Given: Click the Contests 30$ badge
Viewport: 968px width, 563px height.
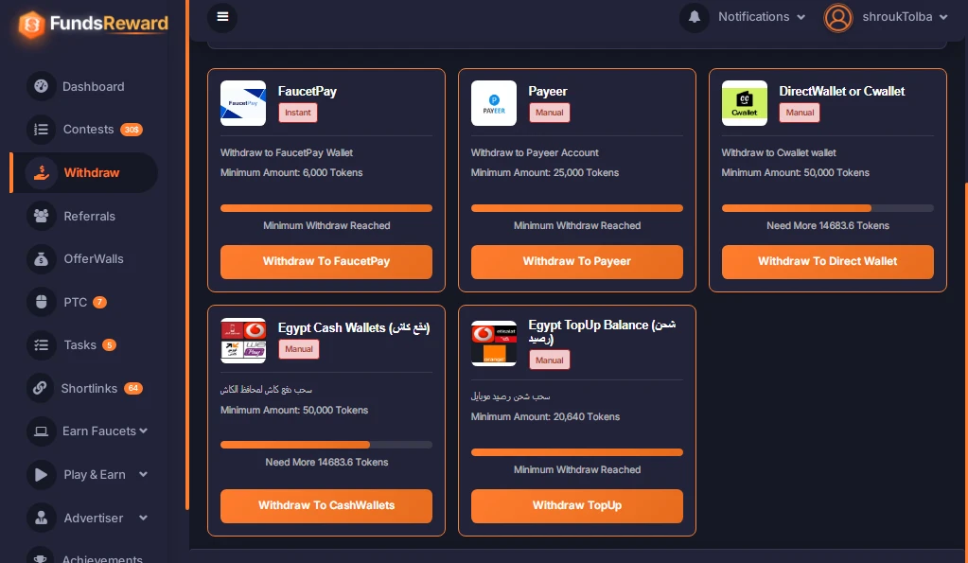Looking at the screenshot, I should coord(132,130).
